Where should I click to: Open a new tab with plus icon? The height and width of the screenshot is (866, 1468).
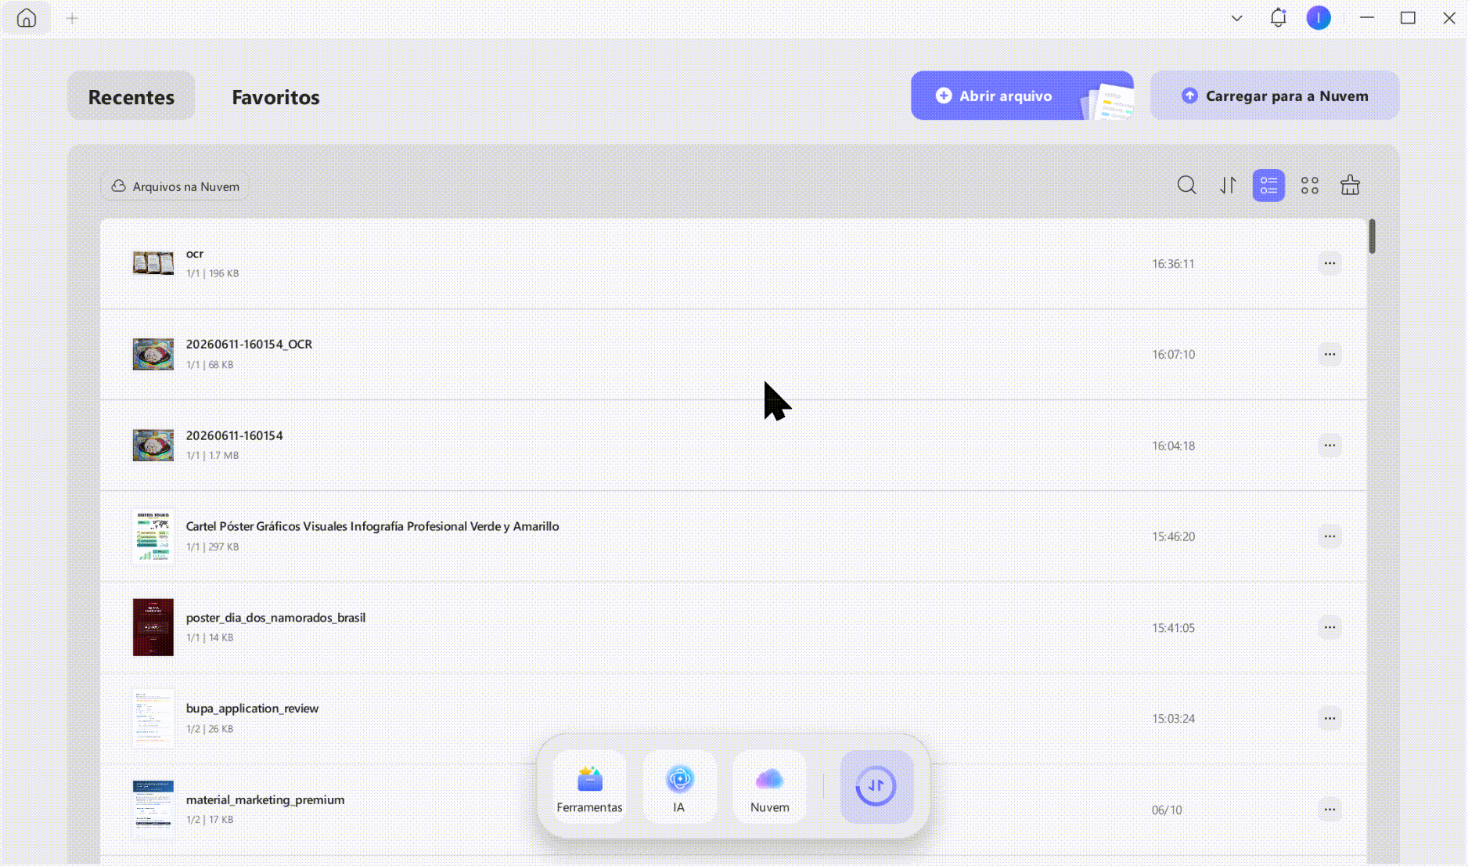(72, 18)
